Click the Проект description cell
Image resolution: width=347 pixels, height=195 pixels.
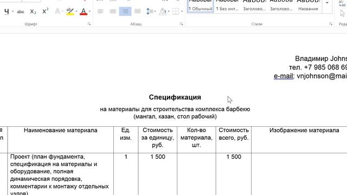60,174
